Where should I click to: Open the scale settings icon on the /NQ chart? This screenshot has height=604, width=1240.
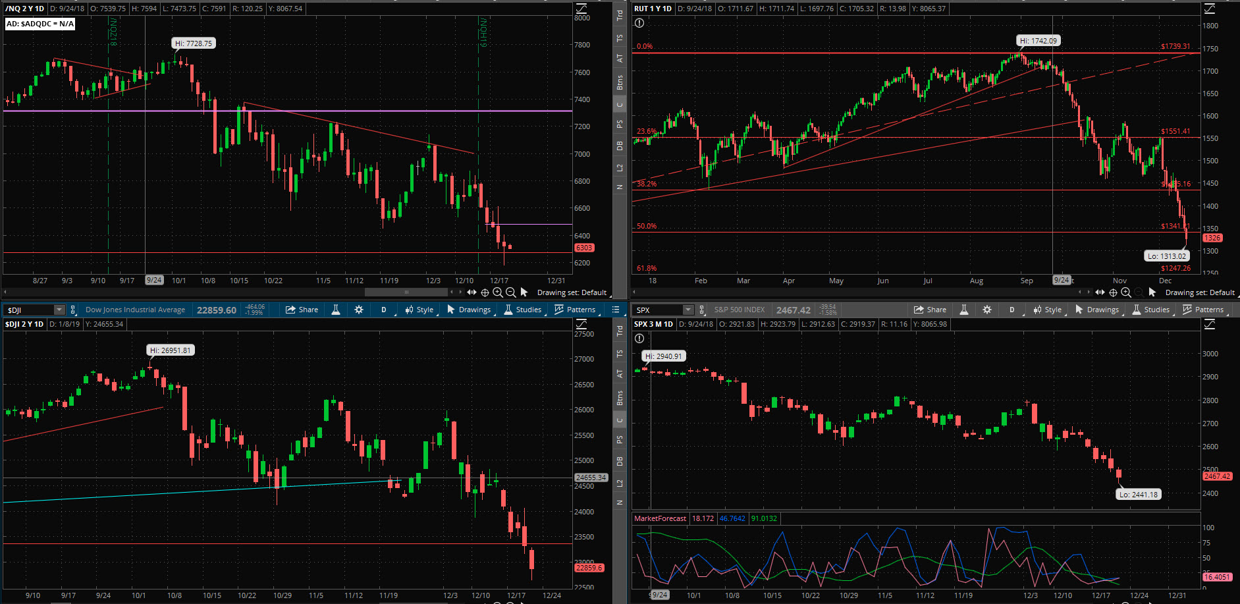pos(581,9)
